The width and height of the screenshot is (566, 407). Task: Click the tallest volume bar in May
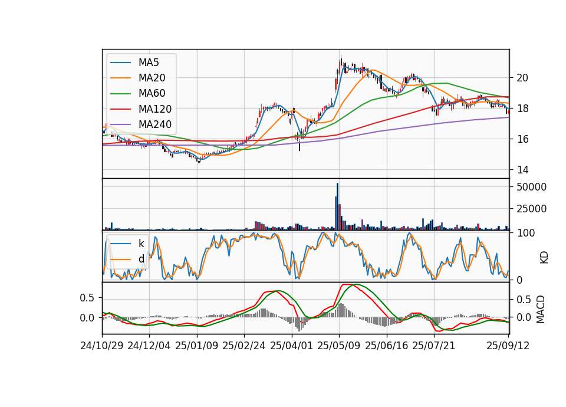coord(337,206)
